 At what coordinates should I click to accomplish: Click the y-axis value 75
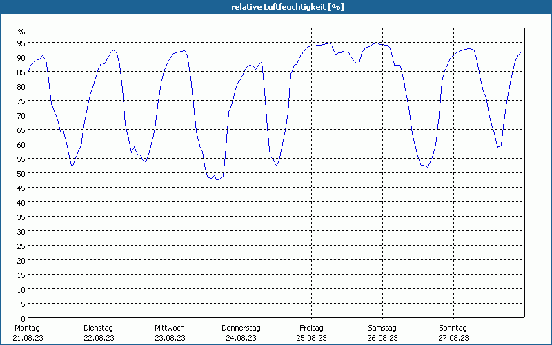click(x=21, y=101)
